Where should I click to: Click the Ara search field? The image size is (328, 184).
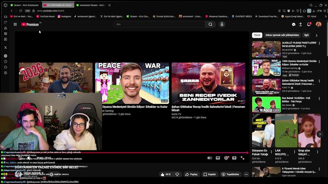(159, 24)
